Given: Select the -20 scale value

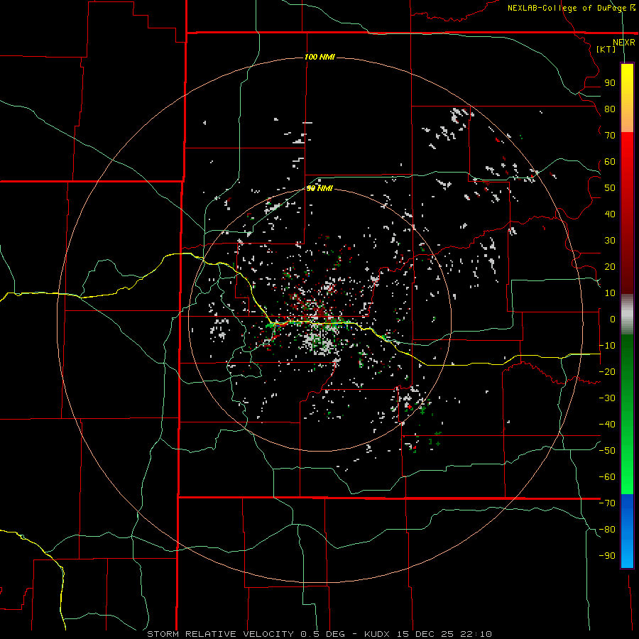Looking at the screenshot, I should (607, 372).
